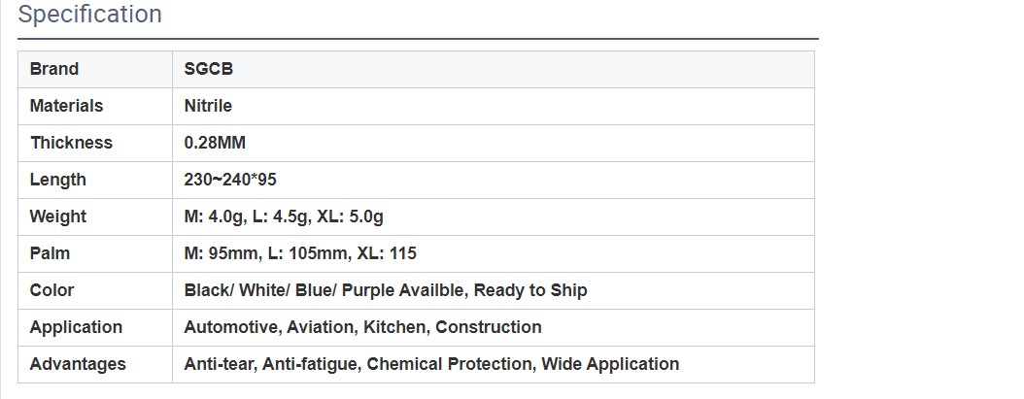Select the SGCB brand value
The image size is (1024, 399).
208,69
